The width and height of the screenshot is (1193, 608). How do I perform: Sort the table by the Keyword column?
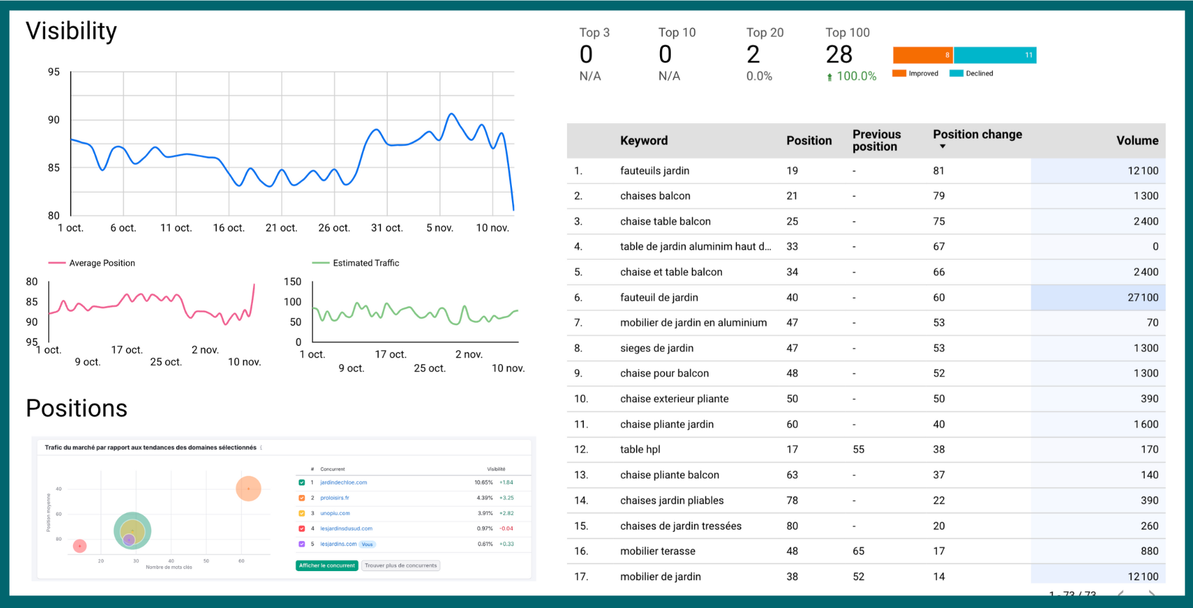tap(644, 140)
